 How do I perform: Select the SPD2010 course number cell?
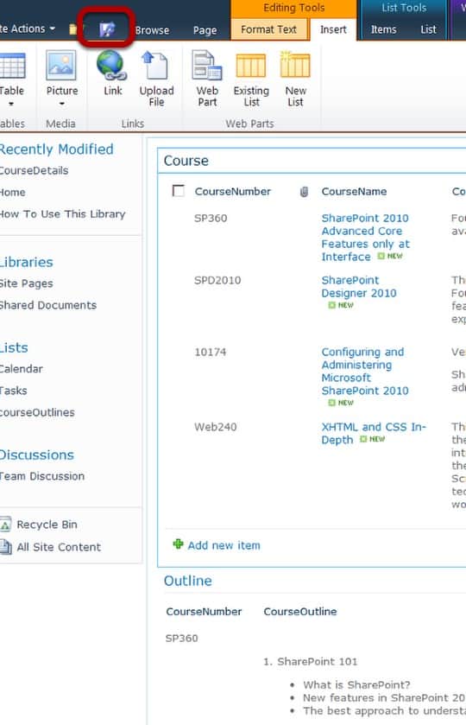[217, 280]
